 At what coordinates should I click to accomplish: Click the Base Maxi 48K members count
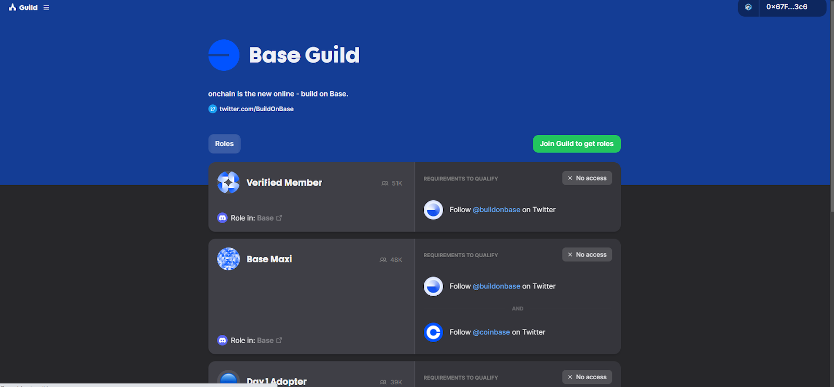click(x=391, y=260)
